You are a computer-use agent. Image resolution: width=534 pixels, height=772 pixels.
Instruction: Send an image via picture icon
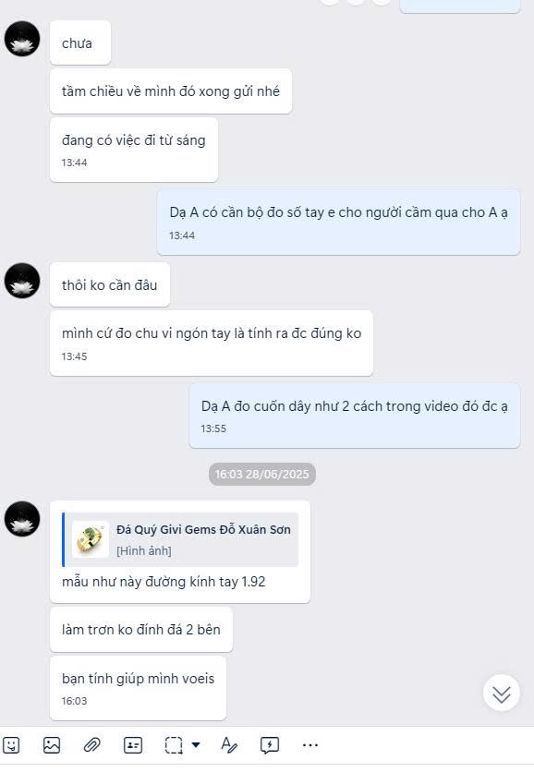click(x=52, y=745)
